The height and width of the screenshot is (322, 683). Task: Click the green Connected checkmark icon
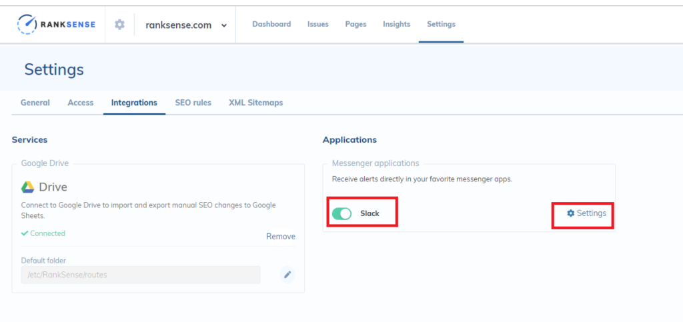pyautogui.click(x=25, y=233)
